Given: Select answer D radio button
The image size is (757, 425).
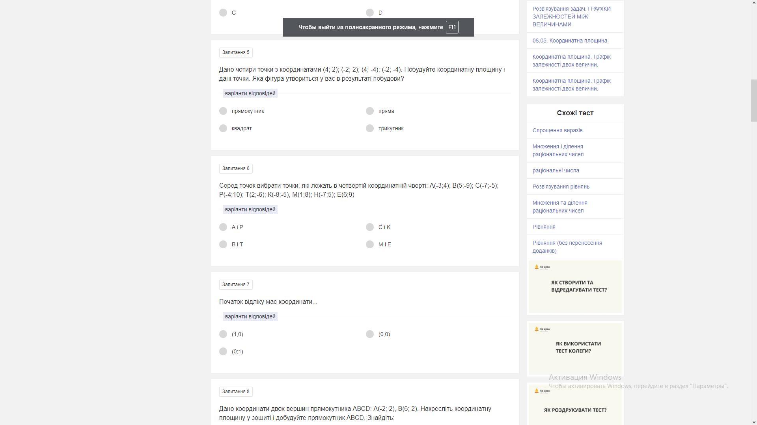Looking at the screenshot, I should pos(370,13).
